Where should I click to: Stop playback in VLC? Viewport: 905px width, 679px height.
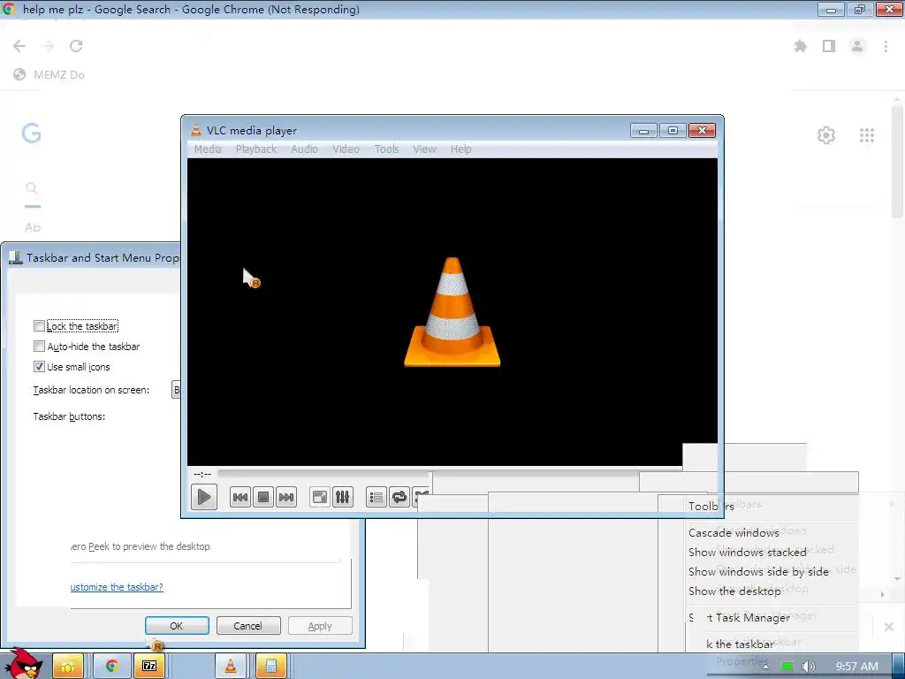[x=263, y=497]
